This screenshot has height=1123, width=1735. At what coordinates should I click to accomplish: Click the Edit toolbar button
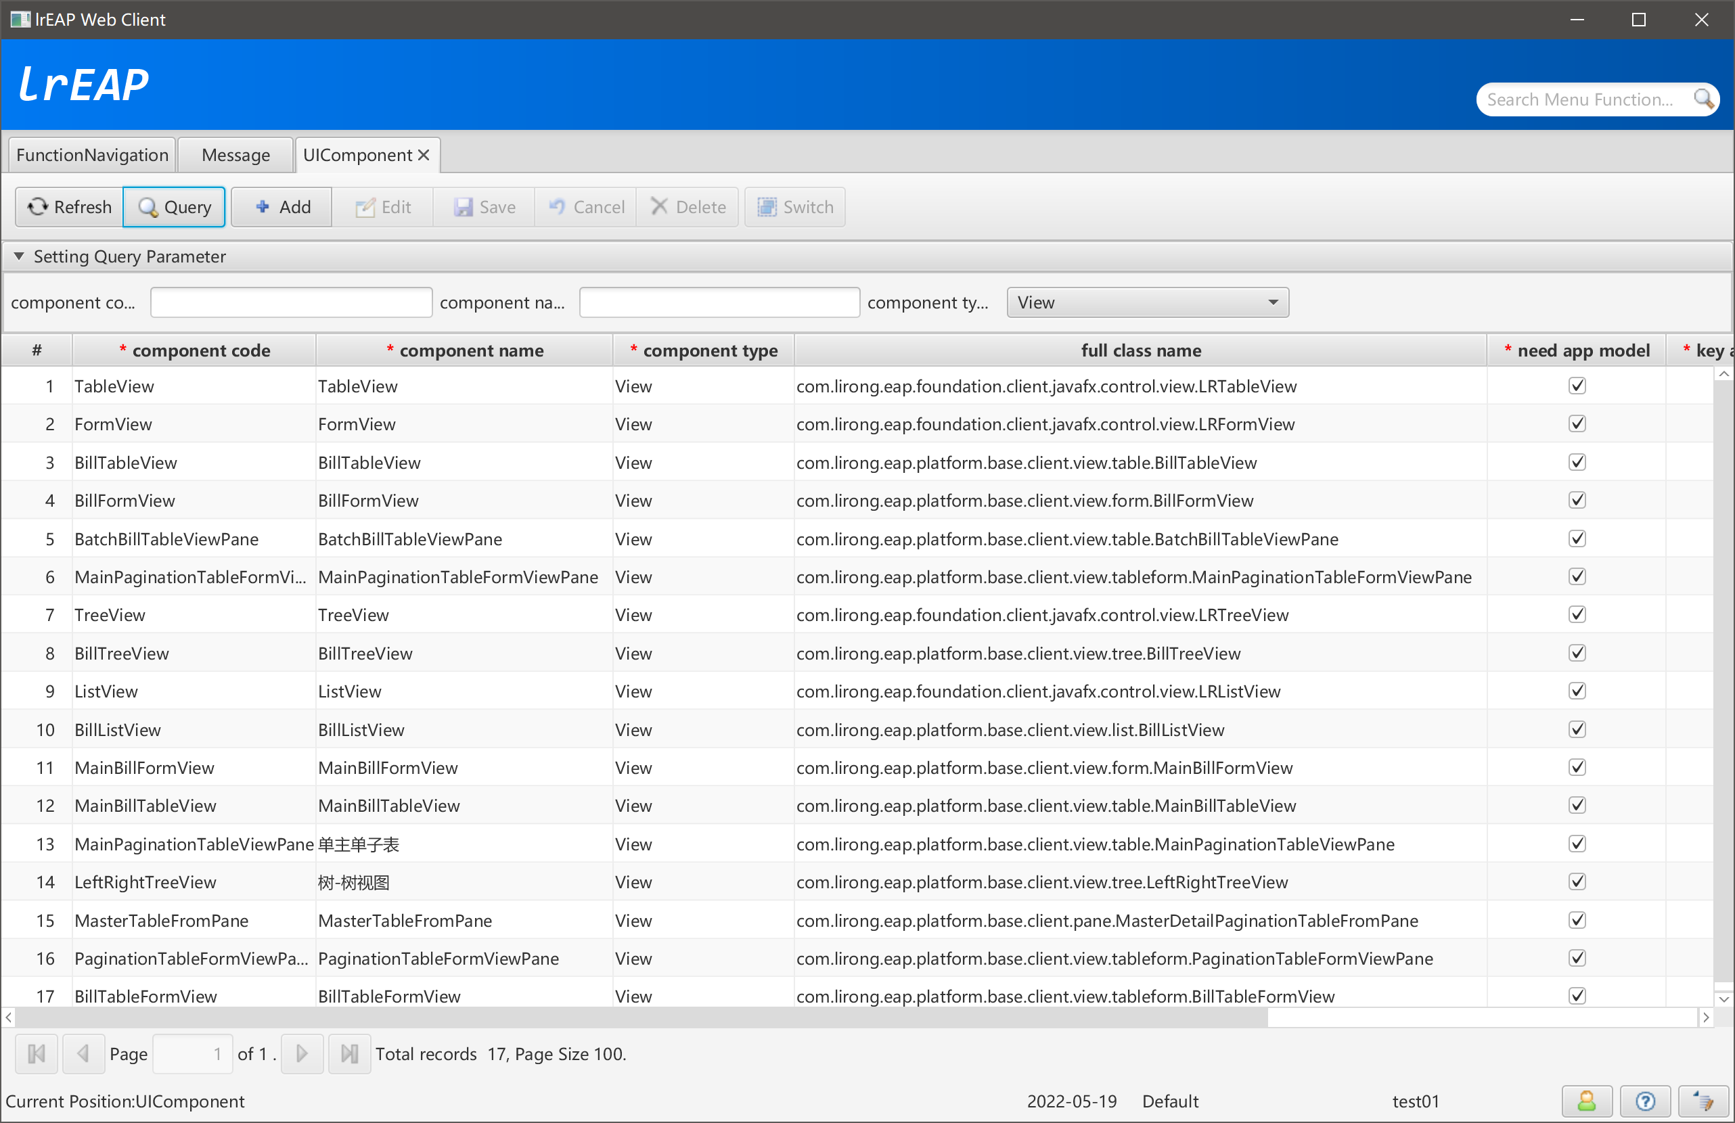point(383,207)
